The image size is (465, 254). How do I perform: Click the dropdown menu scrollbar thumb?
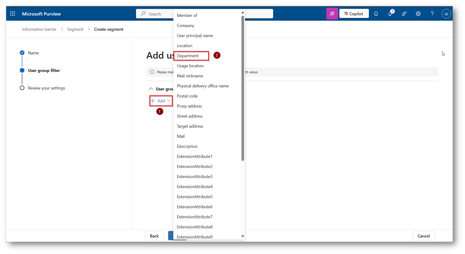point(243,88)
